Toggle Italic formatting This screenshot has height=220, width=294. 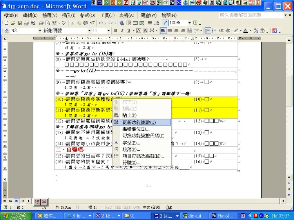click(122, 31)
